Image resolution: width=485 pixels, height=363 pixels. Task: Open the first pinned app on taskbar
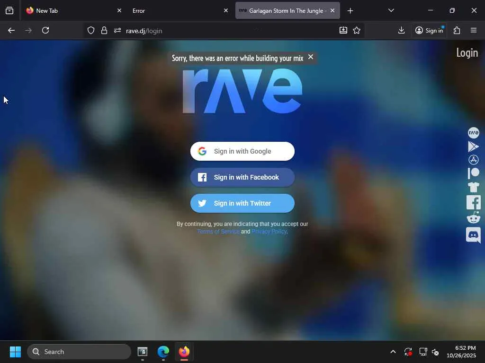click(143, 352)
